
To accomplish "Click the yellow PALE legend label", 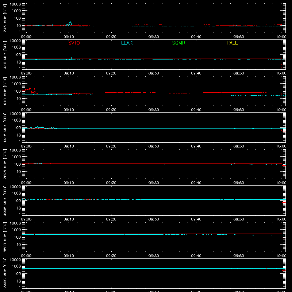I will (232, 43).
